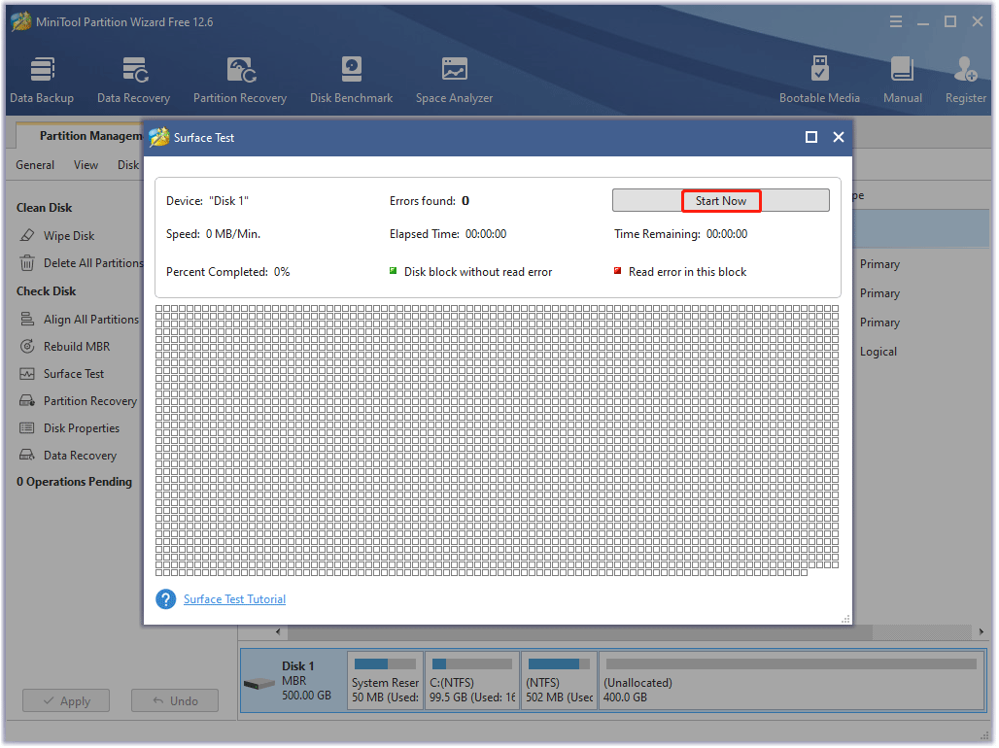Click the Wipe Disk eraser icon
This screenshot has height=748, width=999.
coord(27,236)
